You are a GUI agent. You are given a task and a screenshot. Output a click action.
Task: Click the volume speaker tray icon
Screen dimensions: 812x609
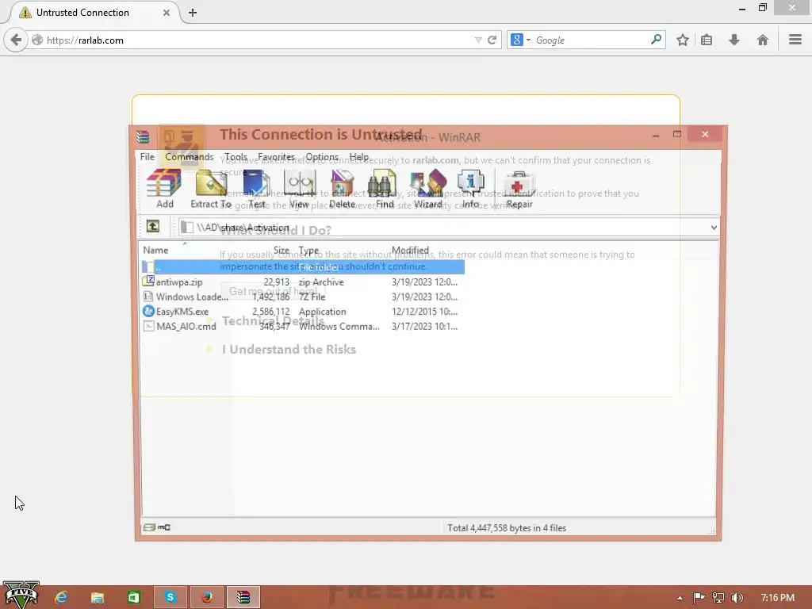pyautogui.click(x=737, y=598)
